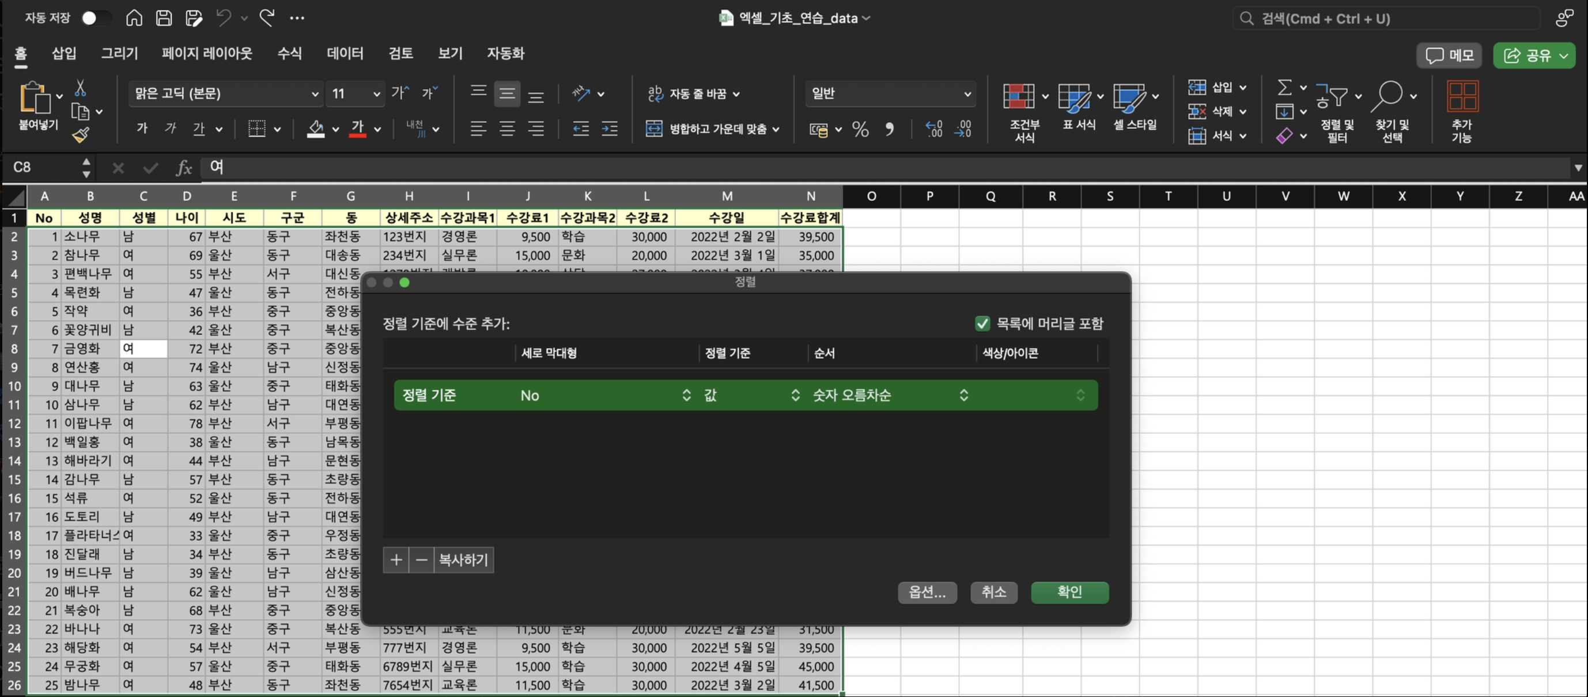Click the Format Painter brush icon
Image resolution: width=1588 pixels, height=697 pixels.
tap(81, 134)
